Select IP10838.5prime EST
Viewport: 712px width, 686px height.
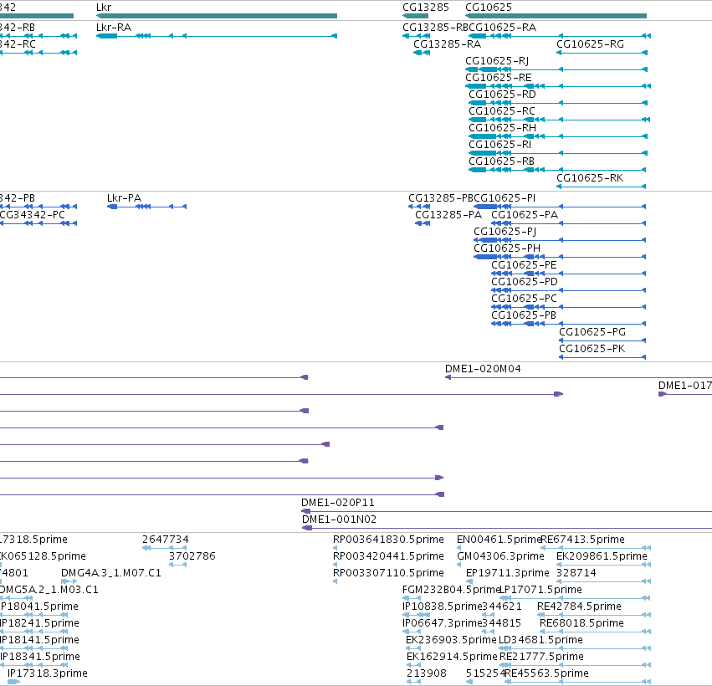(417, 615)
